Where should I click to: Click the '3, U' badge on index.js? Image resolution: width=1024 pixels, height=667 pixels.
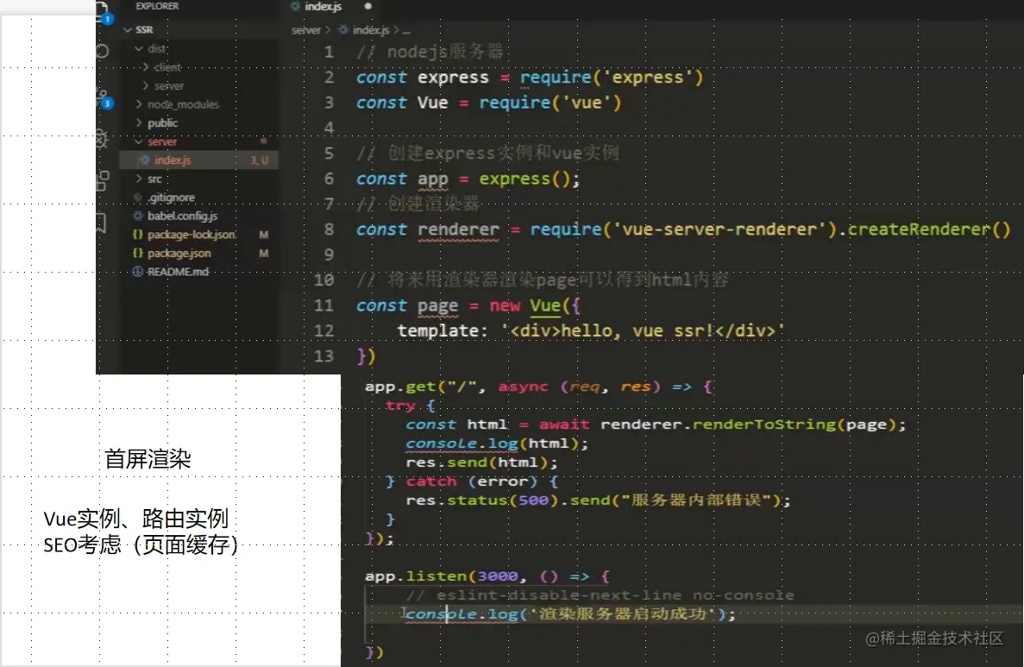[x=260, y=160]
